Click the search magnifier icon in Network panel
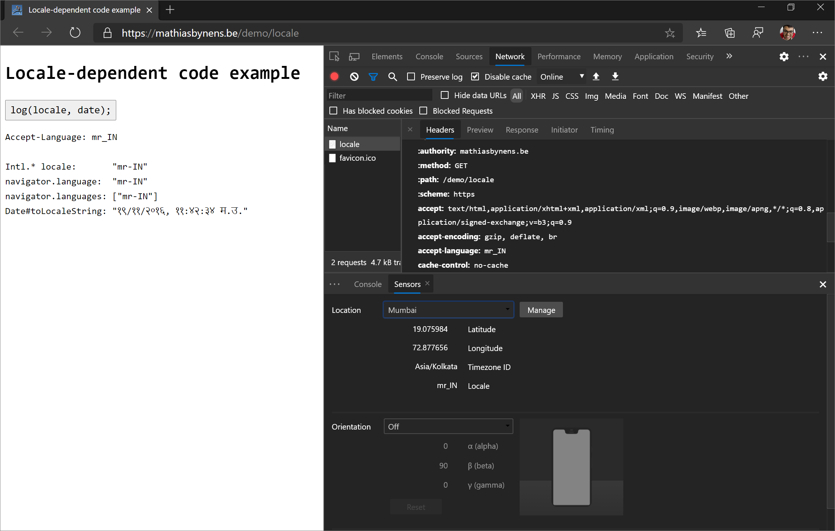This screenshot has width=835, height=531. click(x=393, y=77)
